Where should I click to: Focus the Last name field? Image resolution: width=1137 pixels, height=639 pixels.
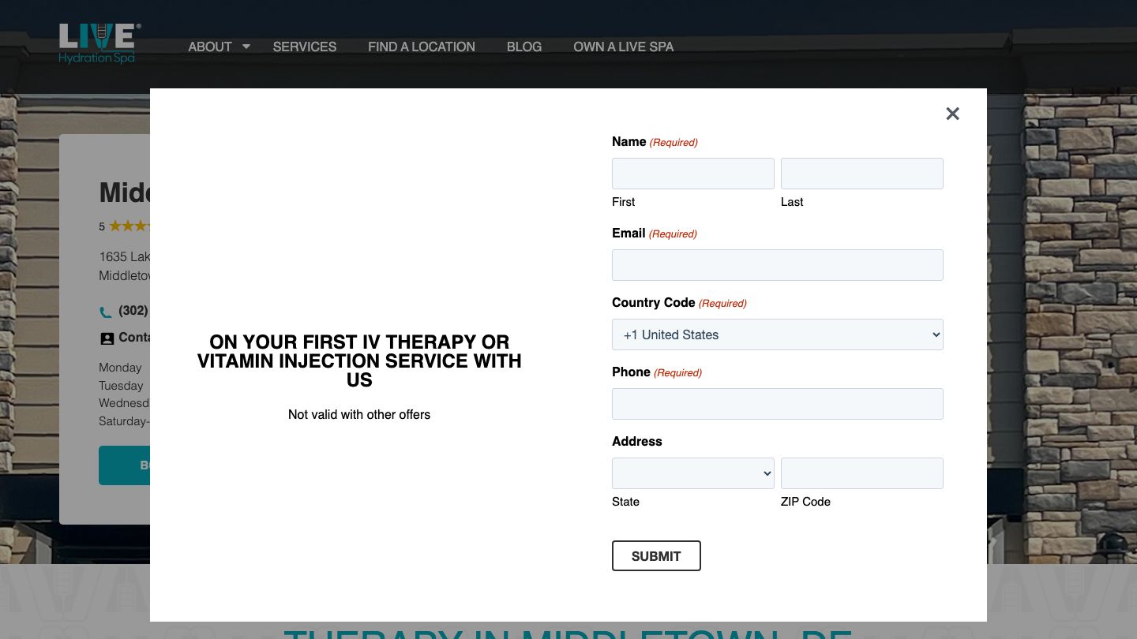point(861,174)
